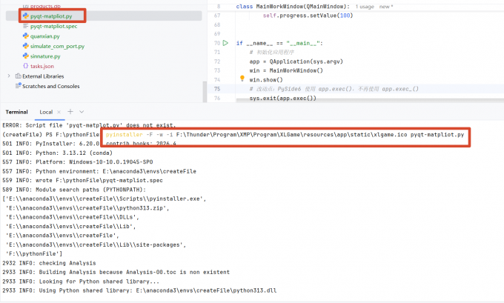This screenshot has height=303, width=504.
Task: Open the terminal options dropdown chevron
Action: (x=82, y=112)
